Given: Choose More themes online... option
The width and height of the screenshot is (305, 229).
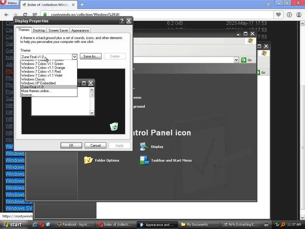Looking at the screenshot, I should [x=49, y=91].
